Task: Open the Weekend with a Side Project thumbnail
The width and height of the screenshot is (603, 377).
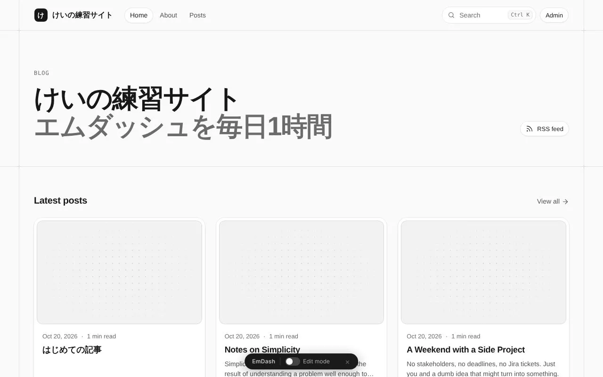Action: click(483, 272)
